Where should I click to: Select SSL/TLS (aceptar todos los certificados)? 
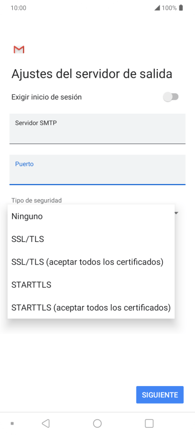coord(91,262)
